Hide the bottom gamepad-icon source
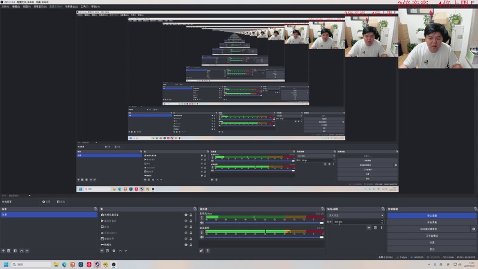Image resolution: width=478 pixels, height=269 pixels. point(186,244)
